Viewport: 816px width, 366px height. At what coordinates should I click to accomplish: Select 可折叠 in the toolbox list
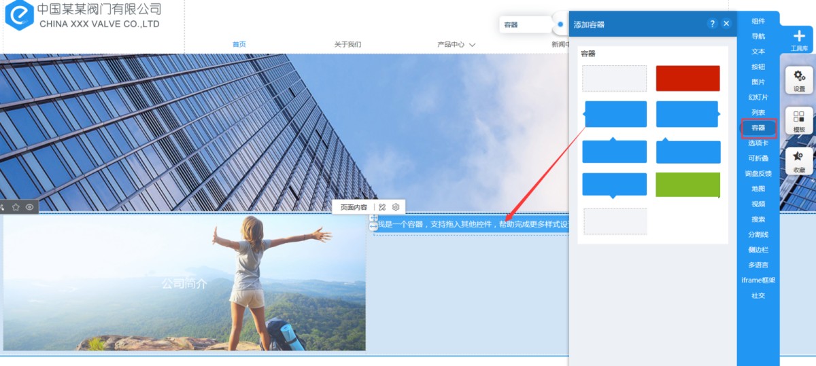click(x=758, y=158)
